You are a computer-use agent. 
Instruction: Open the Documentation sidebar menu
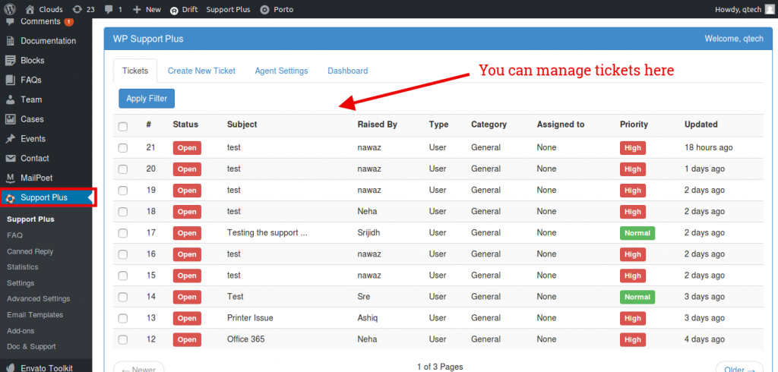(x=46, y=41)
